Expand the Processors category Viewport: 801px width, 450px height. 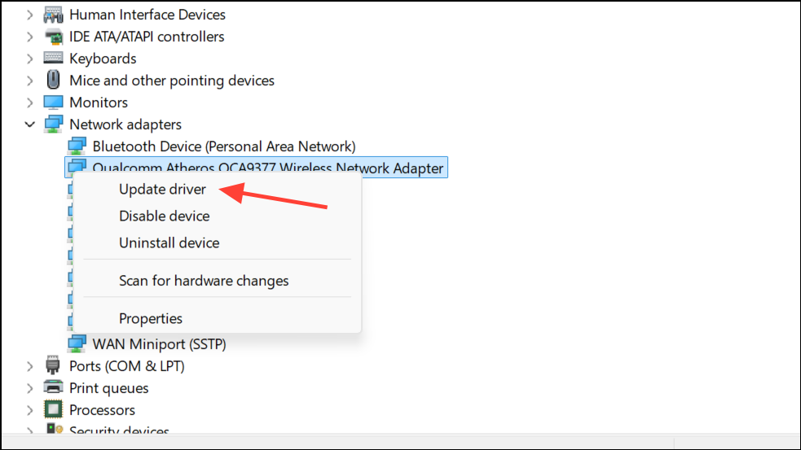[30, 410]
